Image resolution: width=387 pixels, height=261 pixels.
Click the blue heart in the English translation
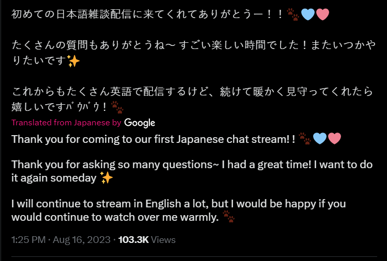coord(320,138)
